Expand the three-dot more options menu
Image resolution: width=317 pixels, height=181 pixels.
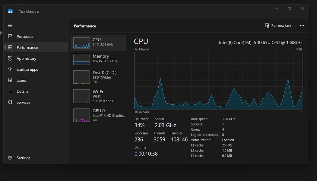[x=302, y=26]
